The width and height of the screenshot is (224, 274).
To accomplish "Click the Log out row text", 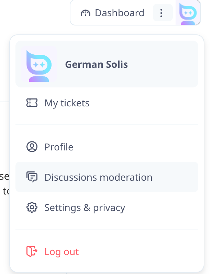I will coord(61,252).
